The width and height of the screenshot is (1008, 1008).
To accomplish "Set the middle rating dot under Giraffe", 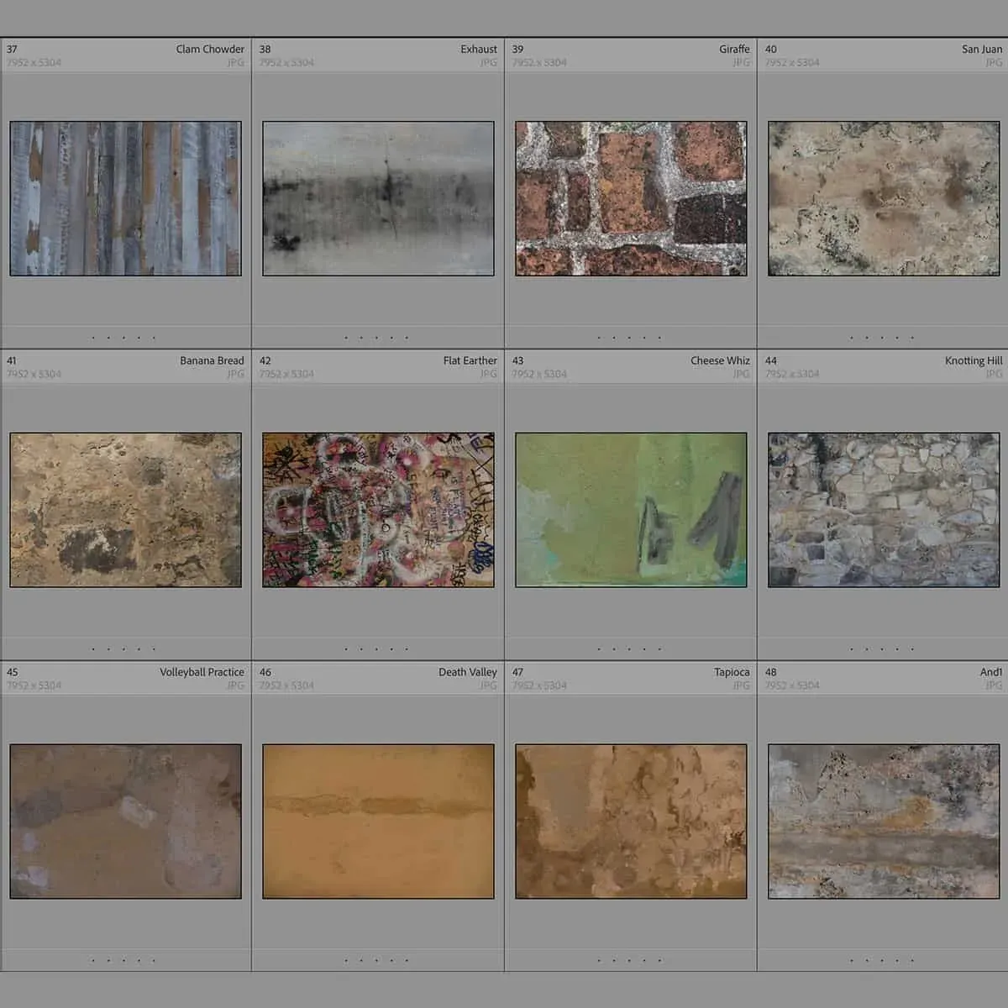I will [x=629, y=338].
